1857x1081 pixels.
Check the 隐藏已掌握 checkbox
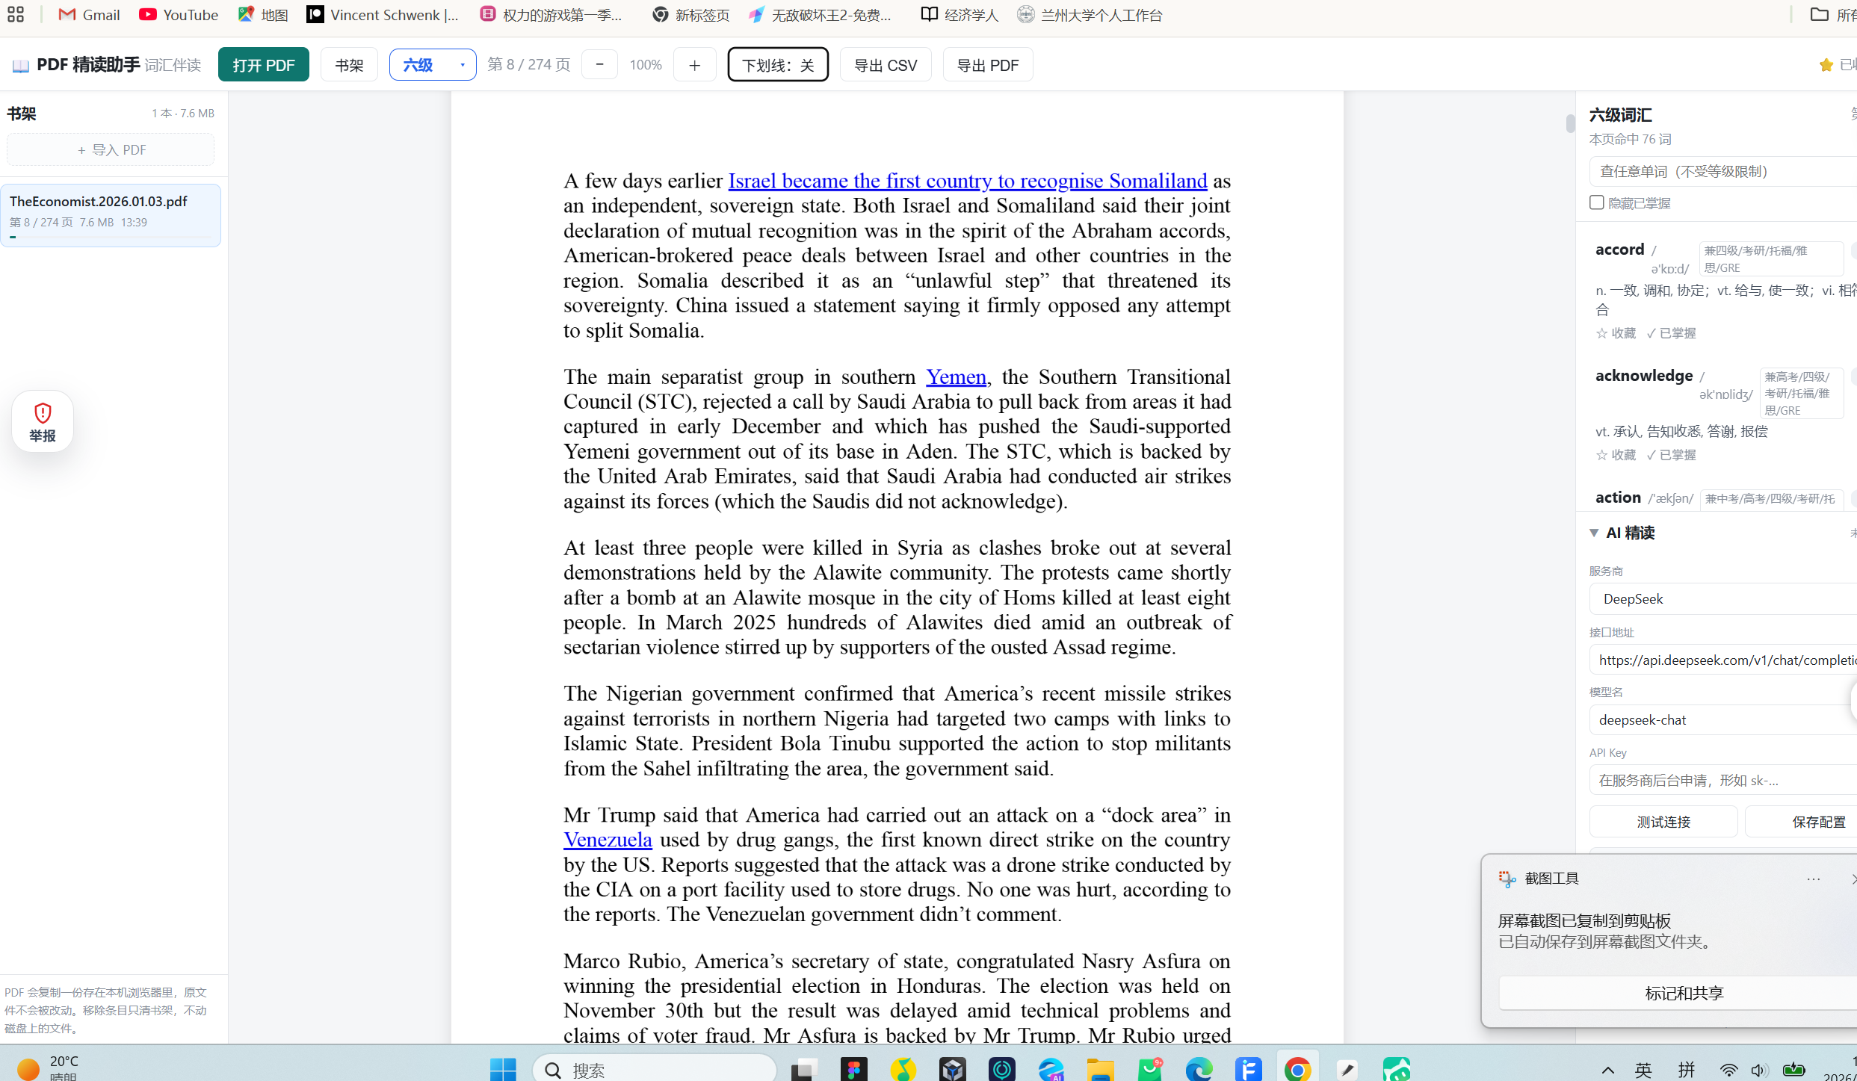point(1597,202)
